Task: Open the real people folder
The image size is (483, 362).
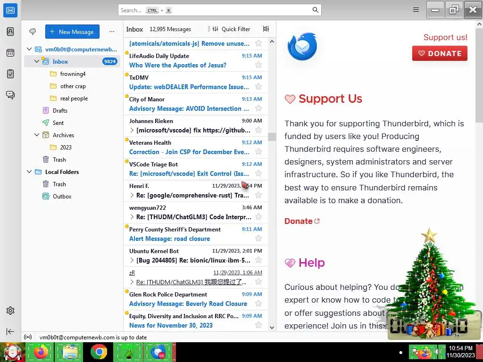Action: pyautogui.click(x=72, y=99)
